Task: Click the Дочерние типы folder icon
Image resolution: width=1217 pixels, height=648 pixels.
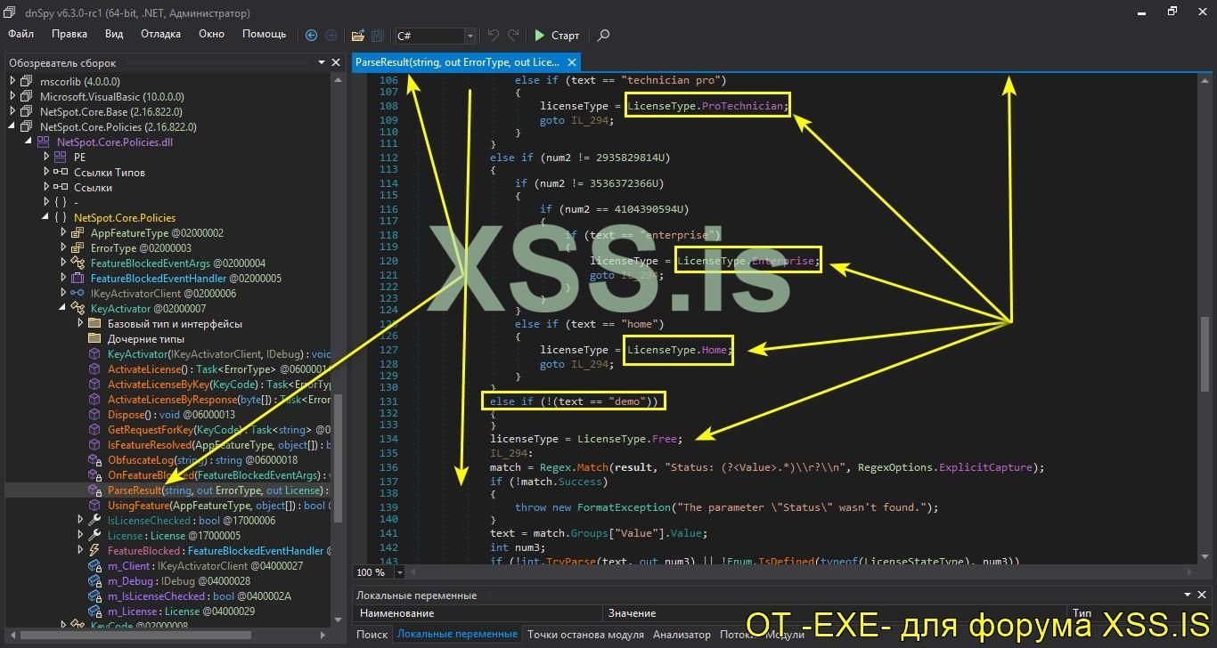Action: (x=94, y=339)
